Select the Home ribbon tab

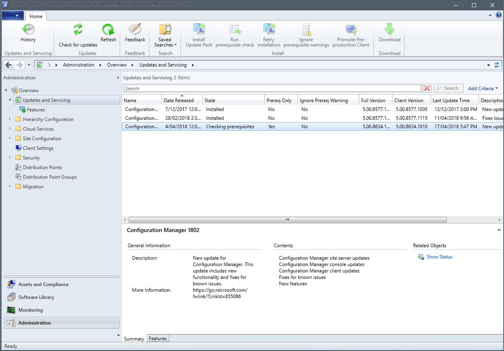(x=36, y=16)
